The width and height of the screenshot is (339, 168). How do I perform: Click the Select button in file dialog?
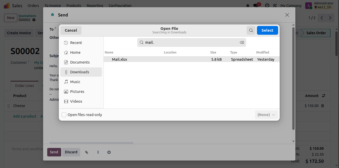(x=267, y=30)
